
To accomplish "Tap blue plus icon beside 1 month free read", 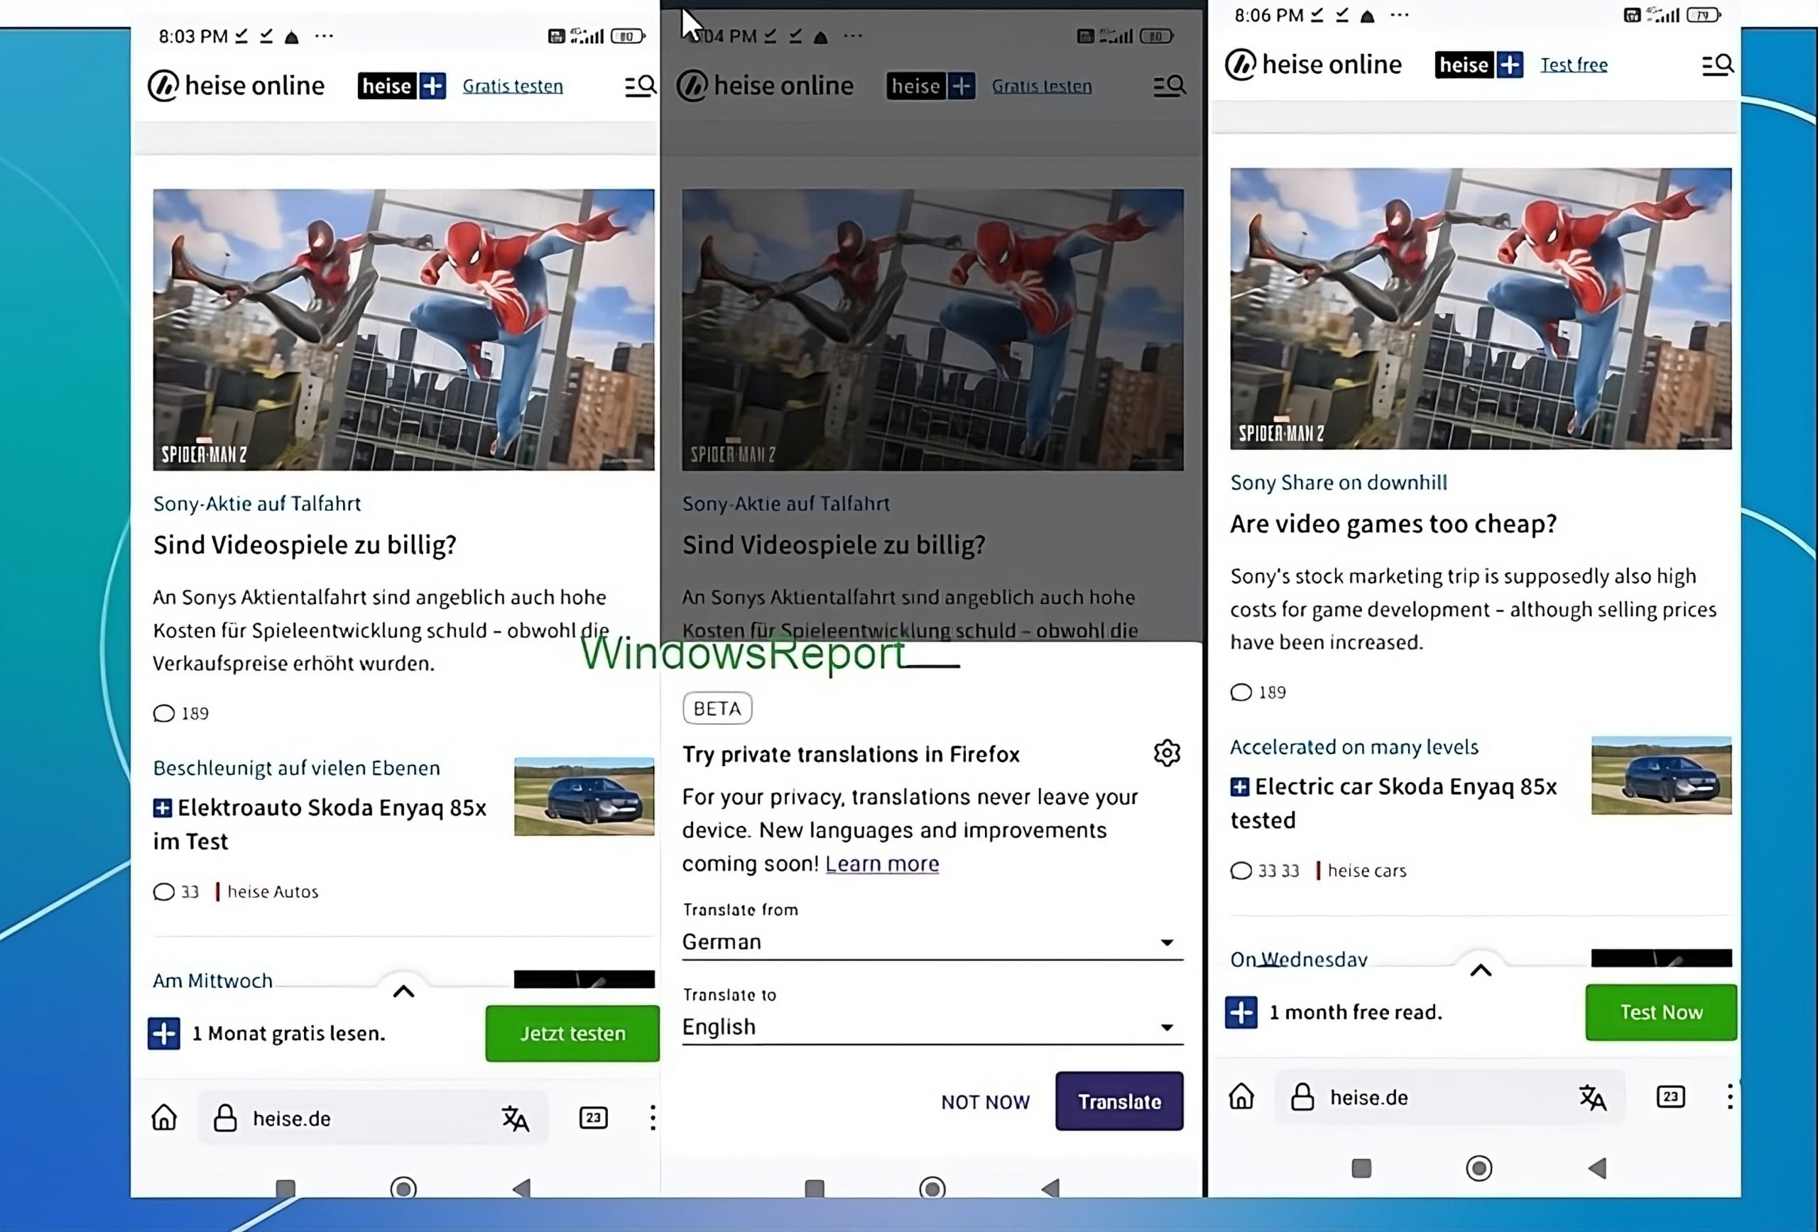I will tap(1241, 1012).
